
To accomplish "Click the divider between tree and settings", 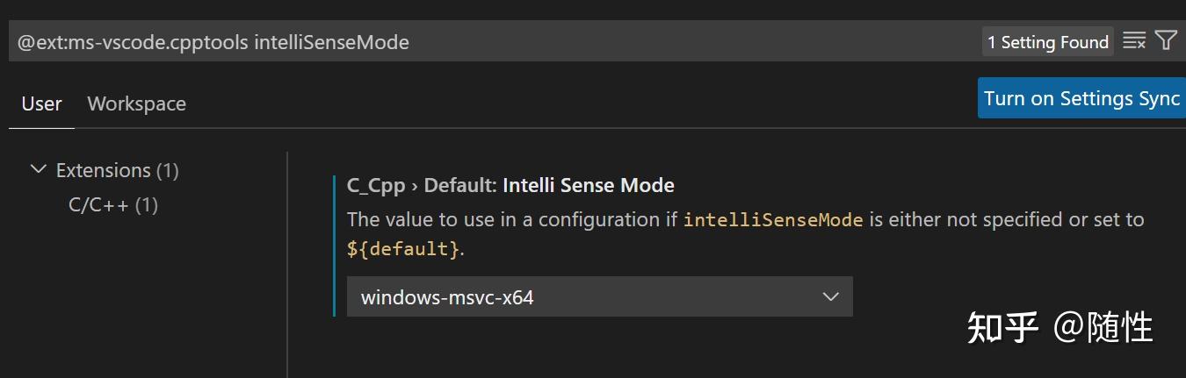I will (x=287, y=265).
